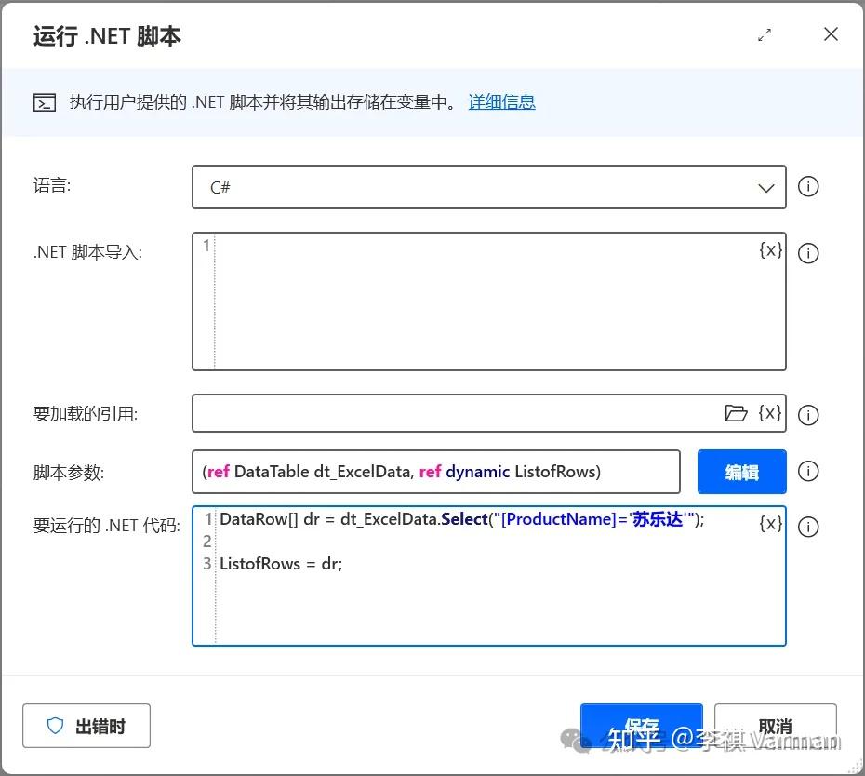The height and width of the screenshot is (776, 865).
Task: Click the expand dialog arrow icon
Action: click(765, 34)
